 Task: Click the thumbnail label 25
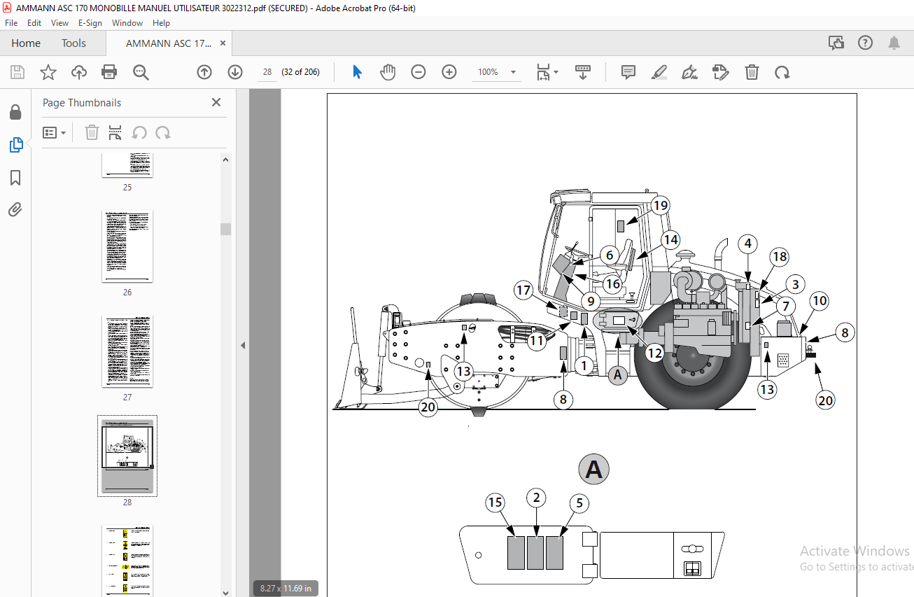pos(127,188)
